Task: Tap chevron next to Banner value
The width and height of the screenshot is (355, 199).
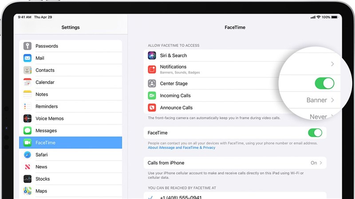Action: click(x=332, y=100)
